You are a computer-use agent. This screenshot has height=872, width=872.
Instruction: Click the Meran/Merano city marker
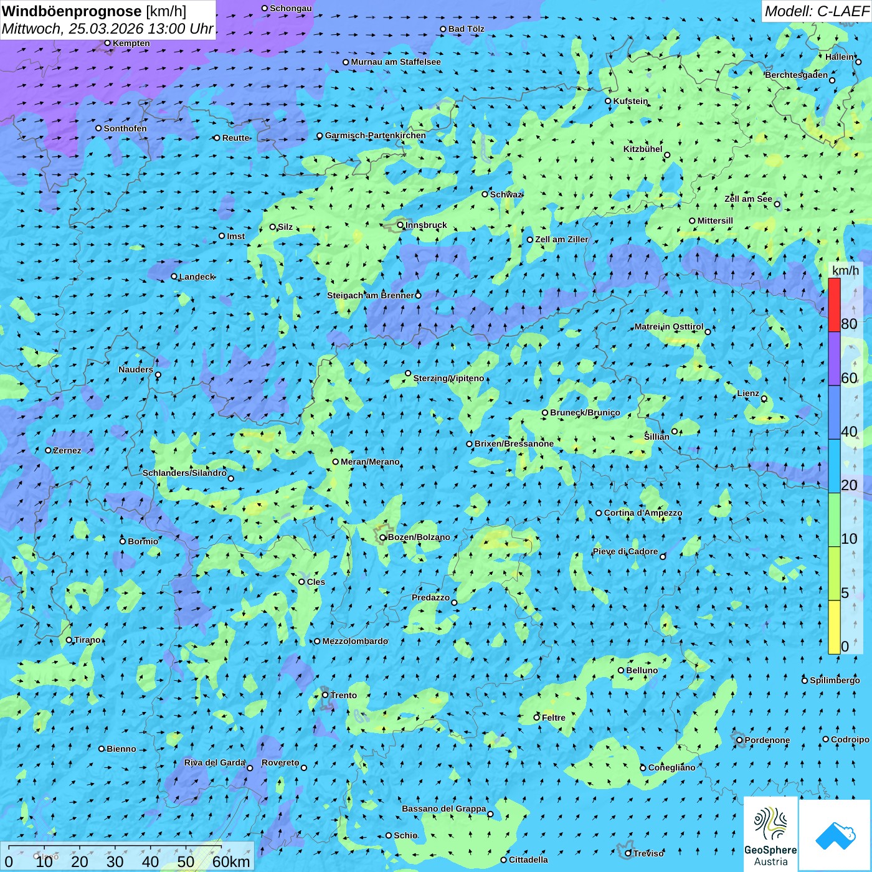pyautogui.click(x=336, y=462)
